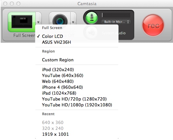Toggle the green microphone button
Viewport: 173px width, 140px height.
pos(92,18)
